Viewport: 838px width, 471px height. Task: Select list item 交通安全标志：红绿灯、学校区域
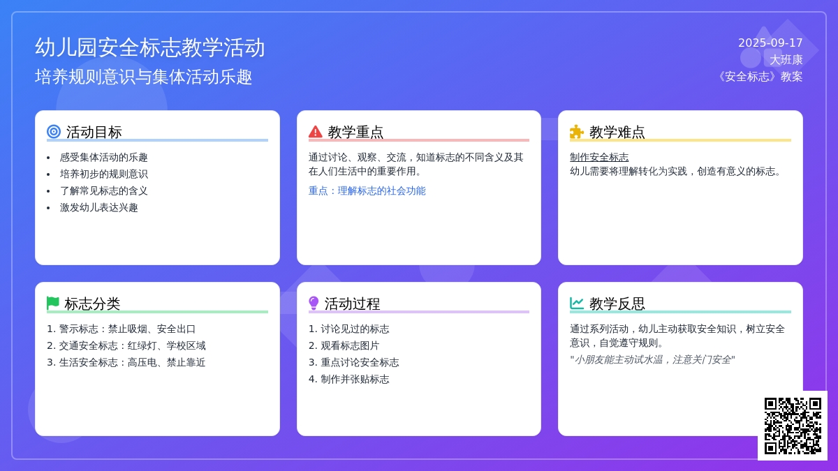pyautogui.click(x=126, y=345)
